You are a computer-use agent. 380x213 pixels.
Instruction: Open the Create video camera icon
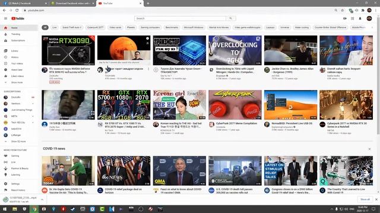pyautogui.click(x=345, y=18)
